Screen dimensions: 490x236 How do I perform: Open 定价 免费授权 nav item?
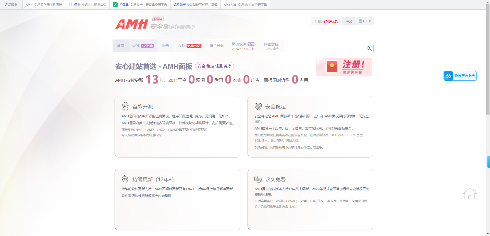[x=189, y=46]
